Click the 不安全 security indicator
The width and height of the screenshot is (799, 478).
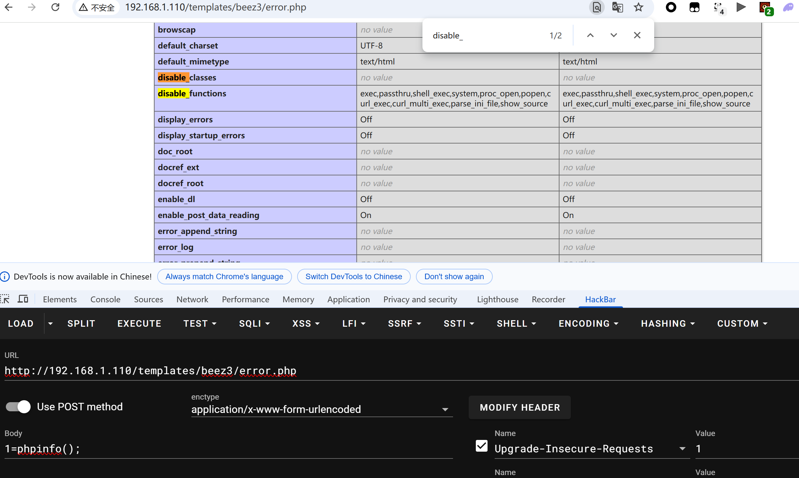(97, 7)
